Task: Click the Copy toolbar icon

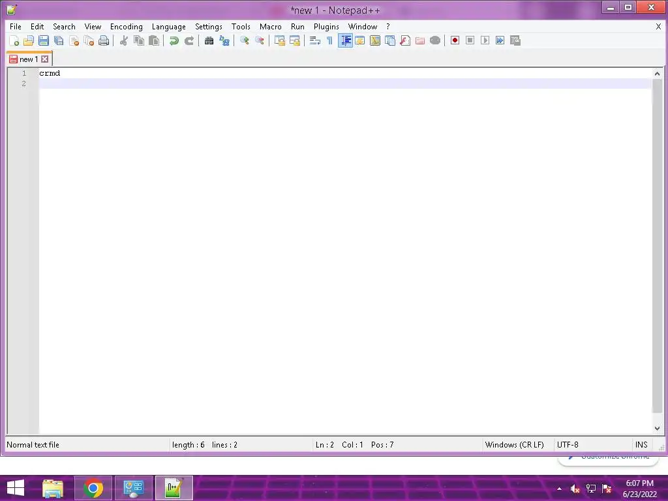Action: click(x=139, y=40)
